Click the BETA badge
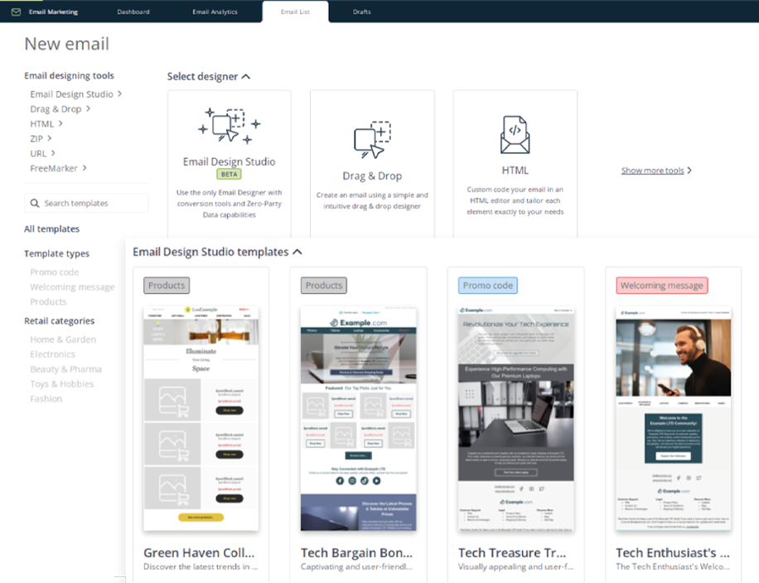Screen dimensions: 759x583 (x=230, y=174)
